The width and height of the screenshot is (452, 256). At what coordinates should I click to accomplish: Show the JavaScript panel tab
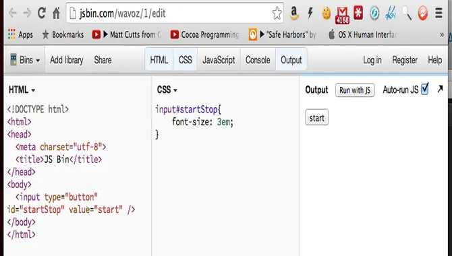pos(219,60)
